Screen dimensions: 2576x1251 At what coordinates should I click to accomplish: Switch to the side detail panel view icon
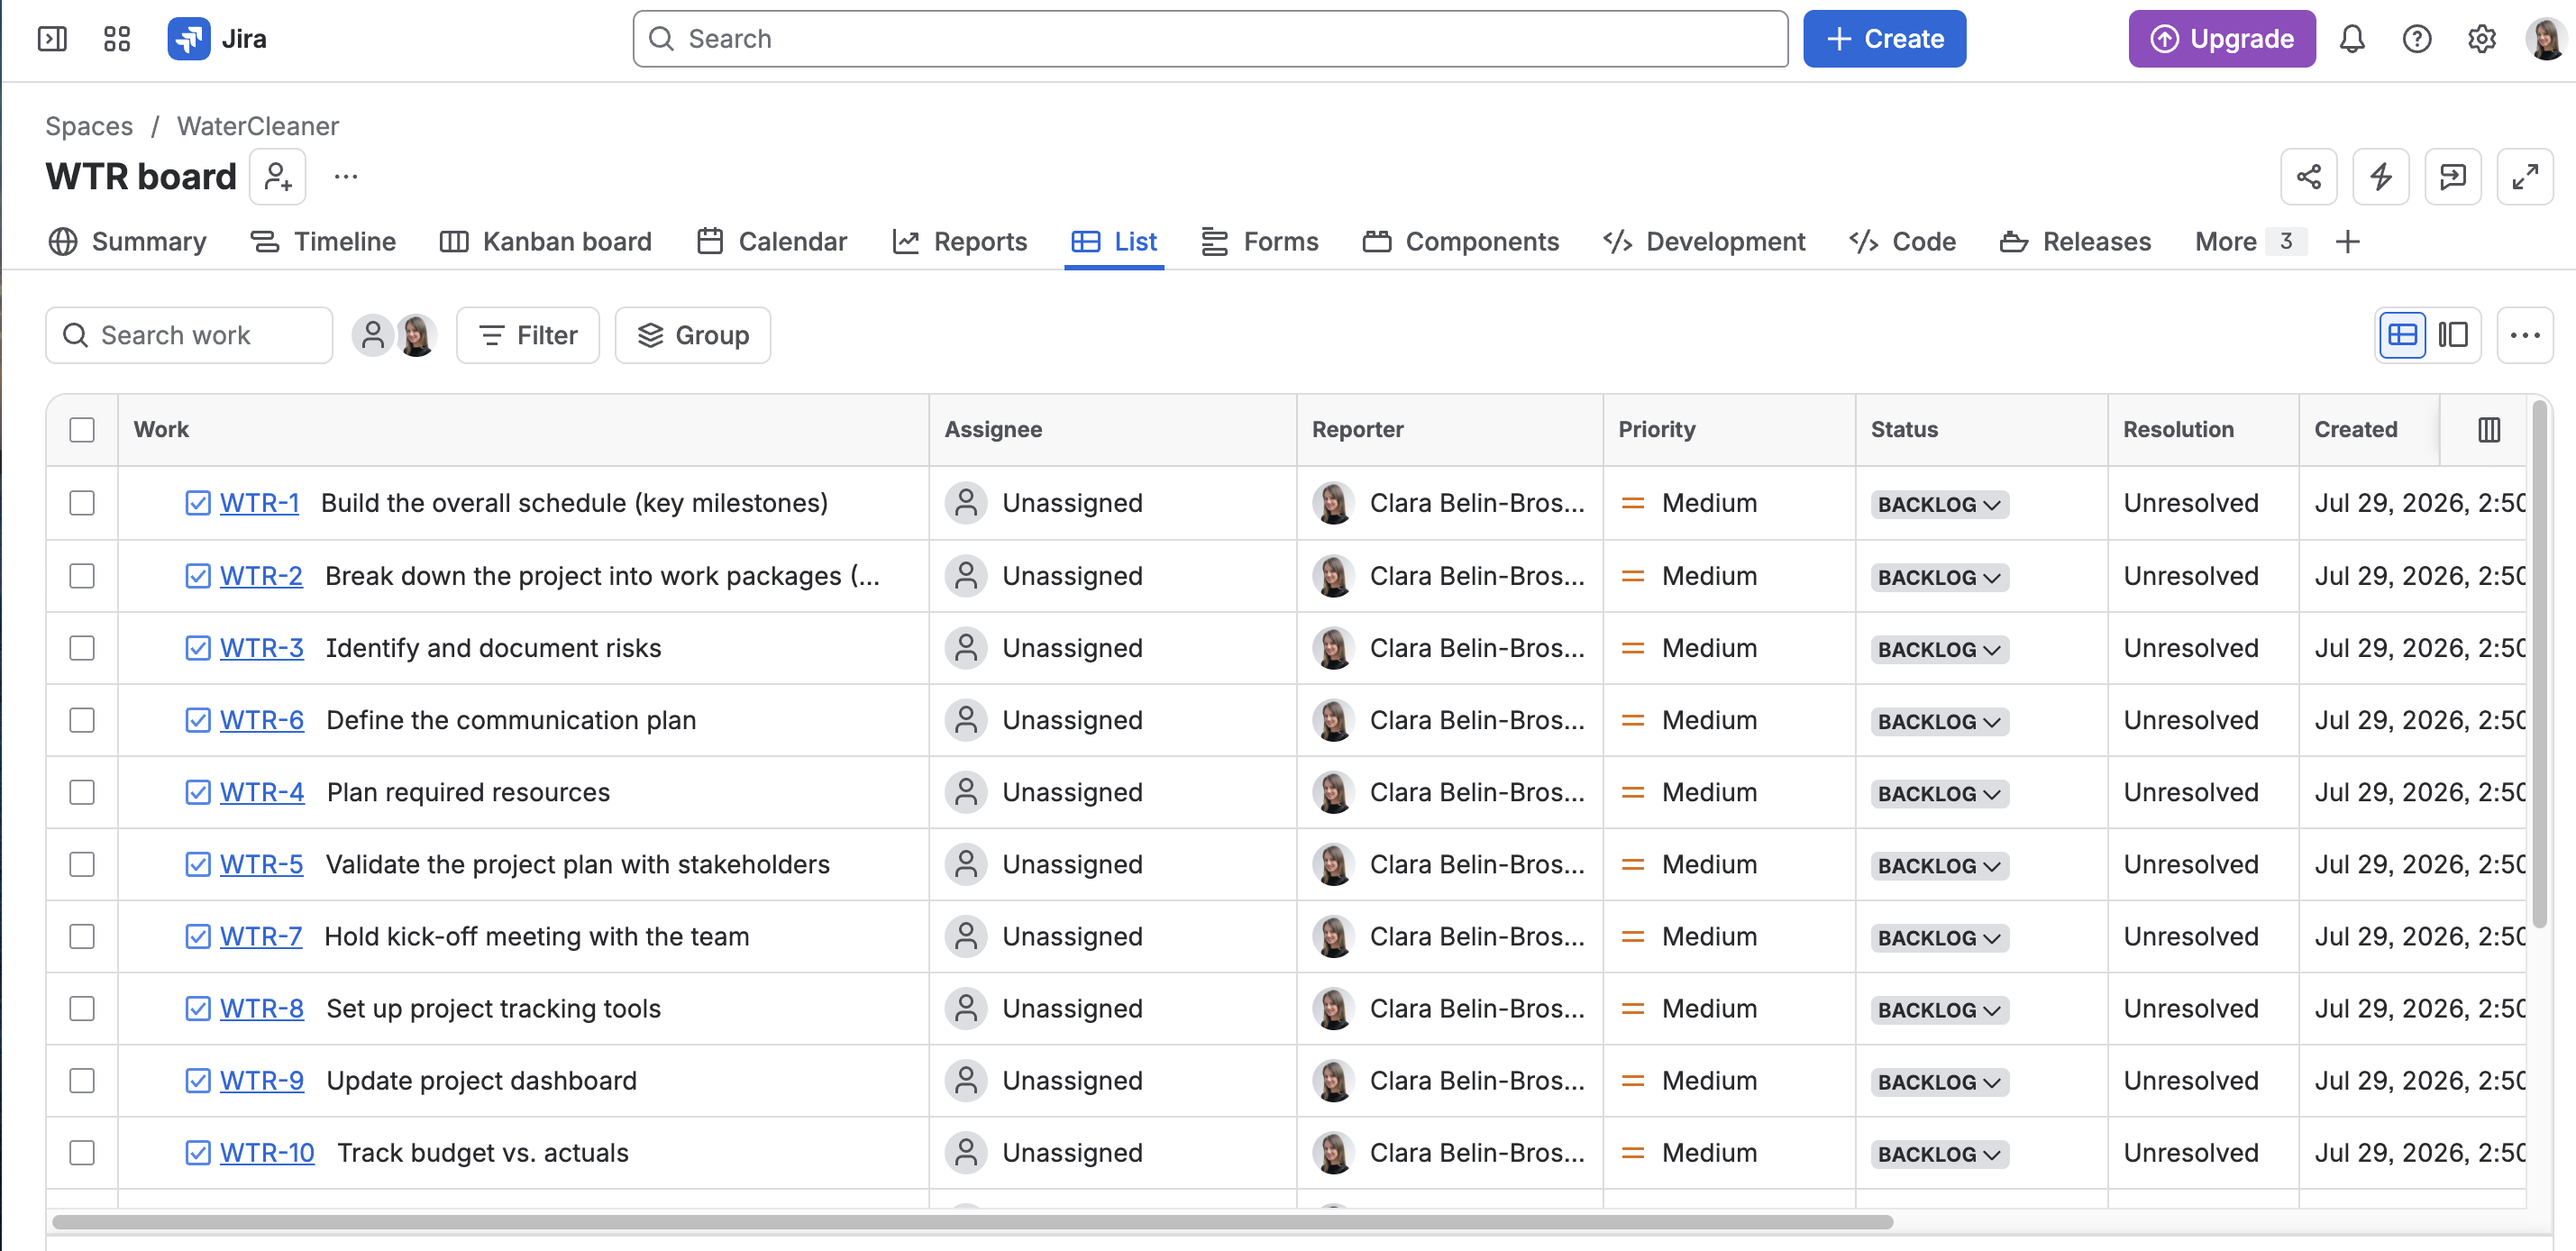click(x=2453, y=335)
